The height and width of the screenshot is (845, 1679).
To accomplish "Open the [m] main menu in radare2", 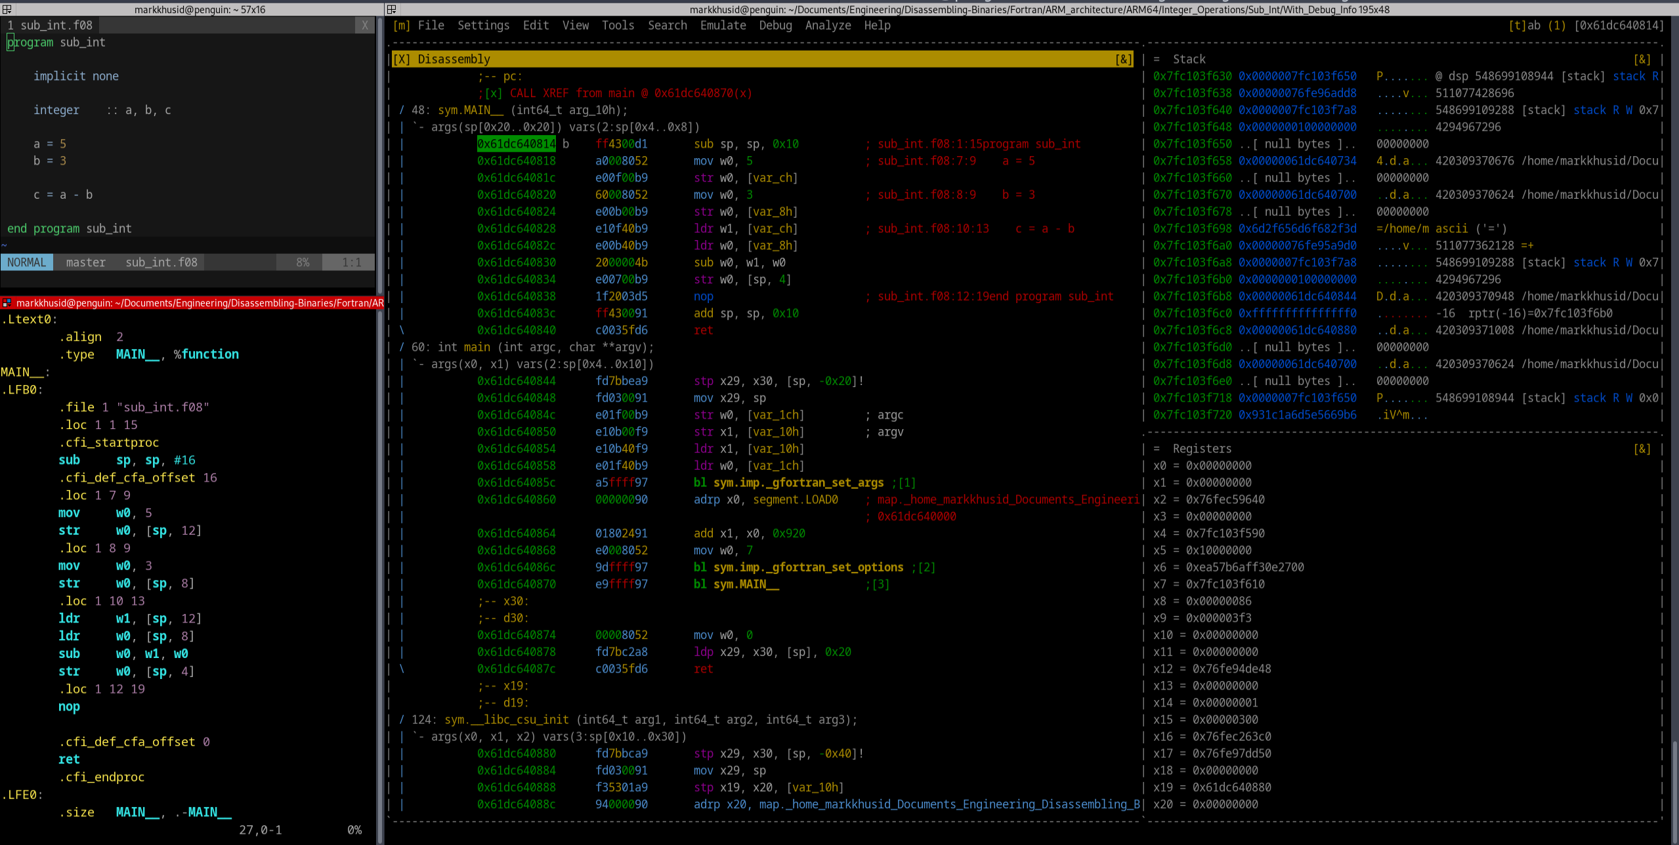I will pyautogui.click(x=401, y=26).
